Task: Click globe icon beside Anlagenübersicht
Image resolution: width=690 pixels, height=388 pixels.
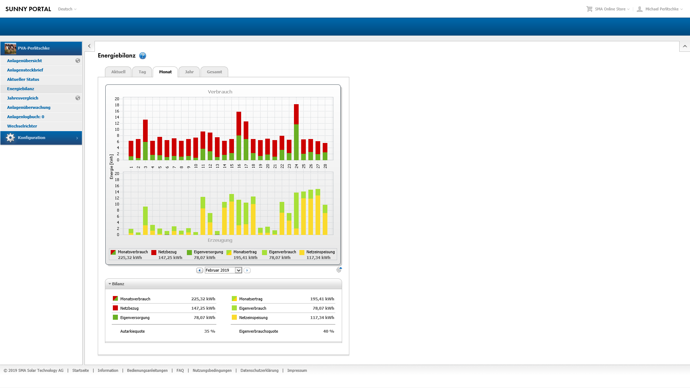Action: [x=78, y=61]
